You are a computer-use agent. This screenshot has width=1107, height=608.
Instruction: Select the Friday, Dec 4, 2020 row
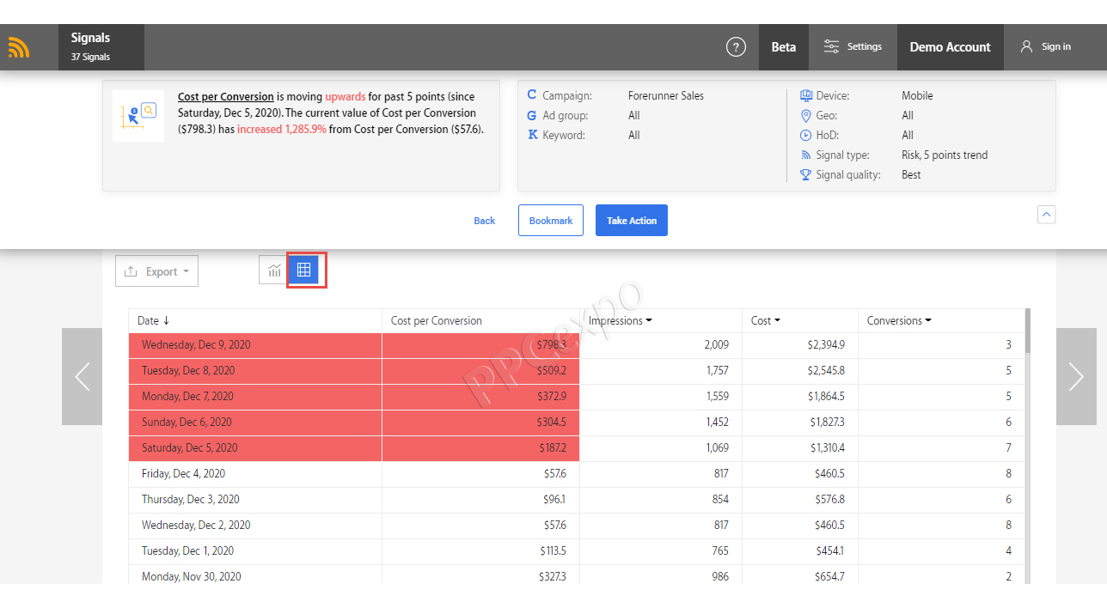[x=576, y=474]
